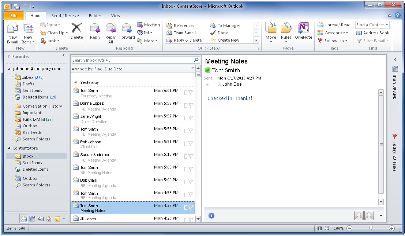Flag the Bob Clark message
The image size is (405, 236).
[191, 182]
